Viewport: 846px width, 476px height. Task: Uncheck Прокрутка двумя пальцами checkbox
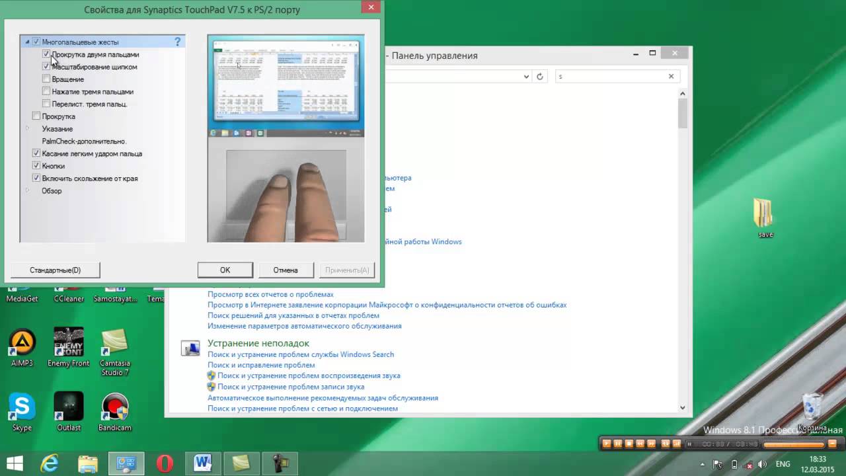(x=46, y=54)
